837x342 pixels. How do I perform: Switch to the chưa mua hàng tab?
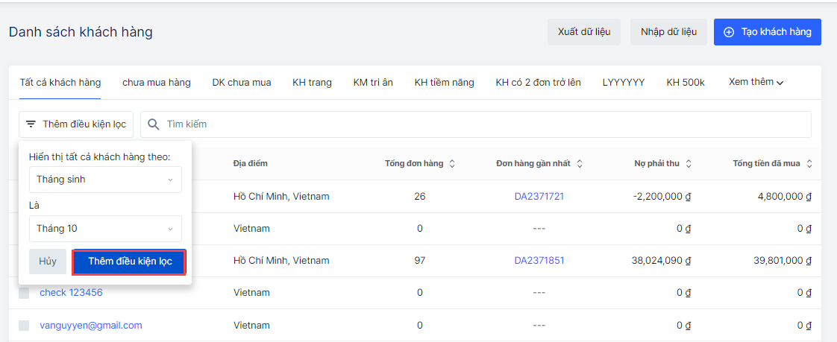(x=157, y=82)
